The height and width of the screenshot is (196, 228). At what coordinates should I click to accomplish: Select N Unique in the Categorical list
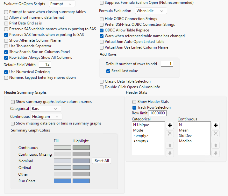pyautogui.click(x=141, y=125)
